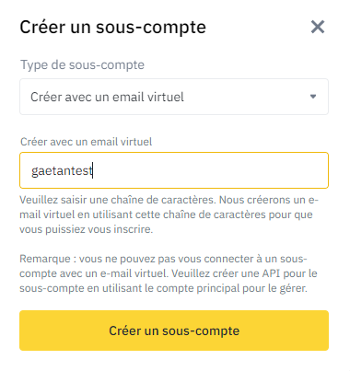This screenshot has width=350, height=371.
Task: Click the yellow Créer un sous-compte button
Action: pos(174,330)
